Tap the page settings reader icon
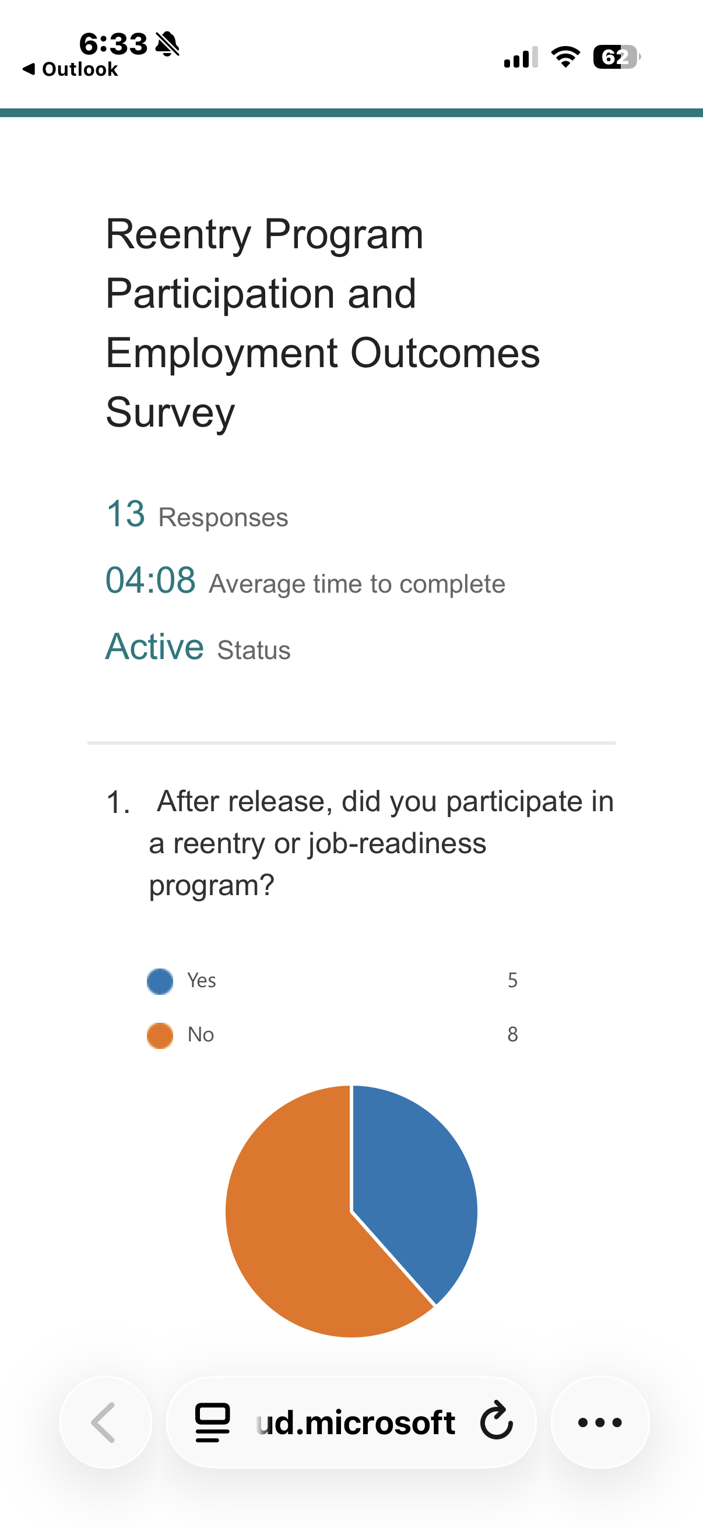The image size is (703, 1528). tap(212, 1423)
